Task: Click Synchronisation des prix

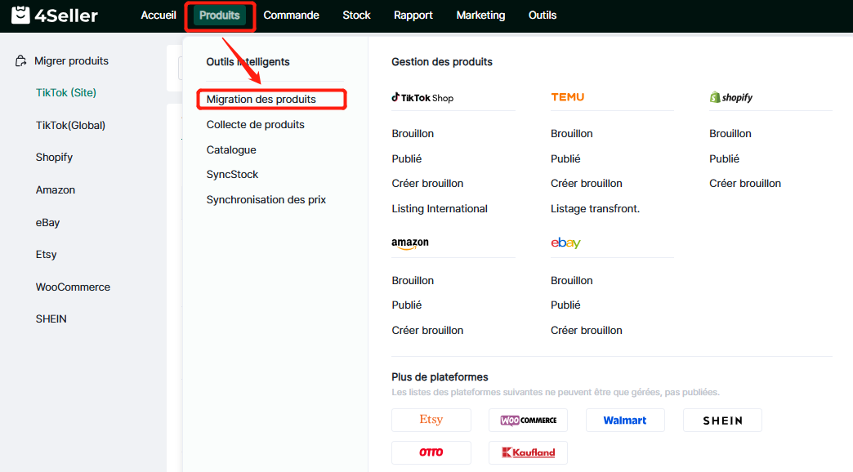Action: point(266,200)
